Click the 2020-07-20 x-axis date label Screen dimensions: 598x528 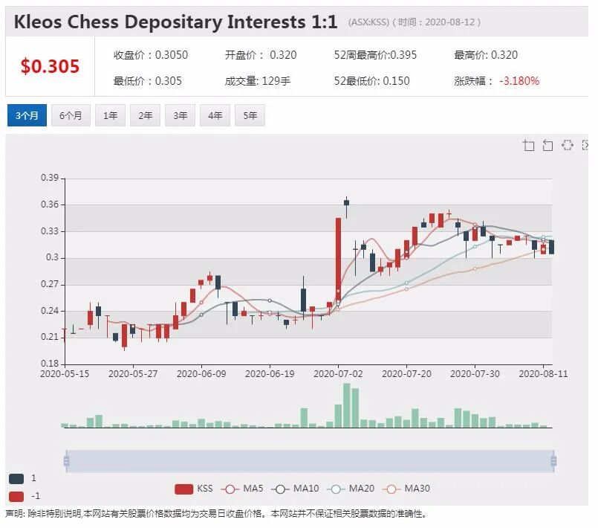406,374
